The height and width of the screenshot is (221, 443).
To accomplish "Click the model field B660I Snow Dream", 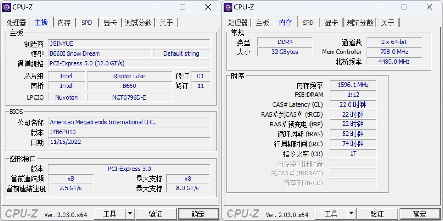I will [99, 53].
